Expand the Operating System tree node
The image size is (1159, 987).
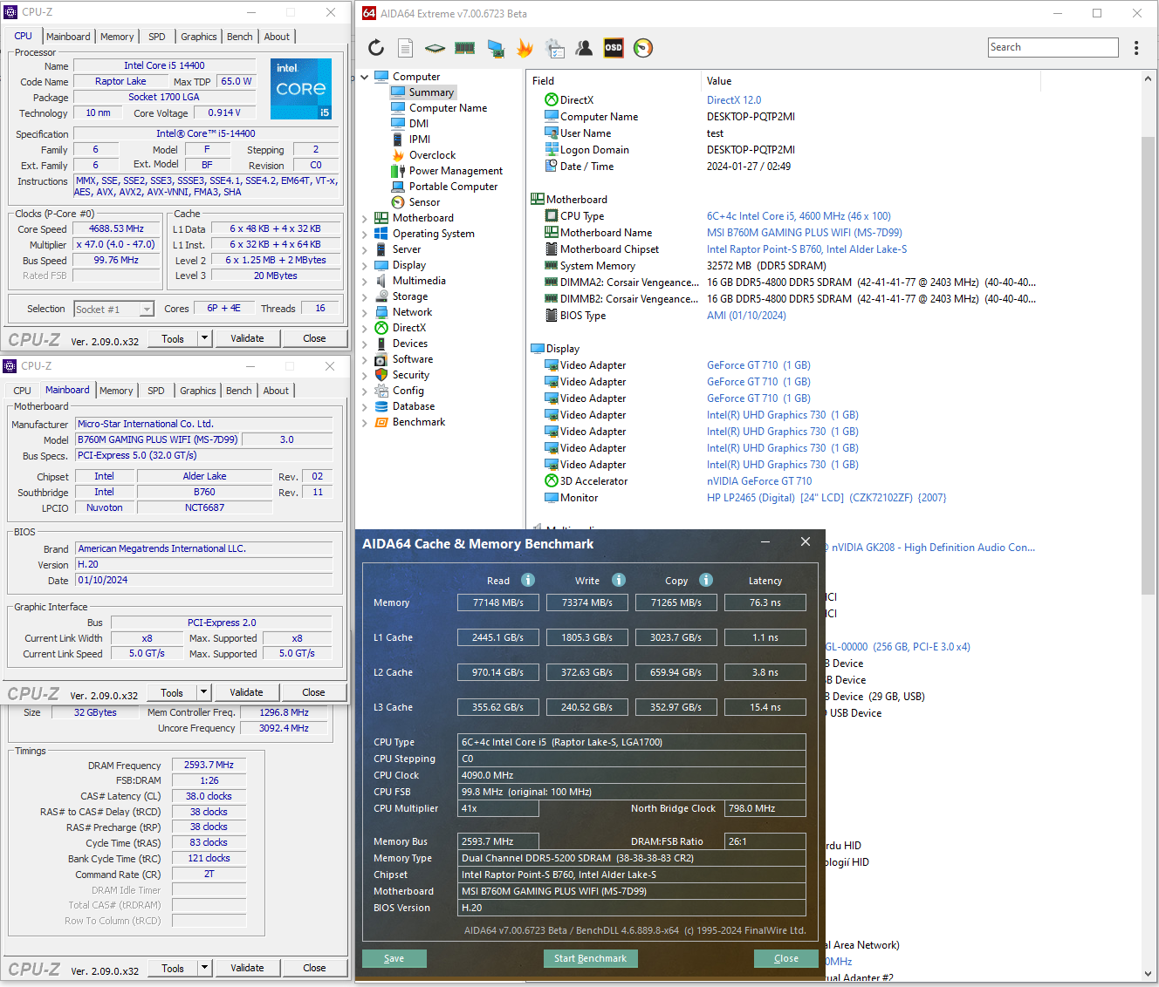click(365, 234)
